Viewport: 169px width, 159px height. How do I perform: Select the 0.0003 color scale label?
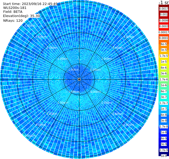click(164, 26)
